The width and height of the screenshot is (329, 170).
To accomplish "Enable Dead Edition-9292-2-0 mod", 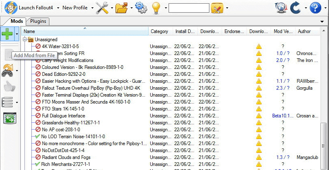I will [38, 74].
